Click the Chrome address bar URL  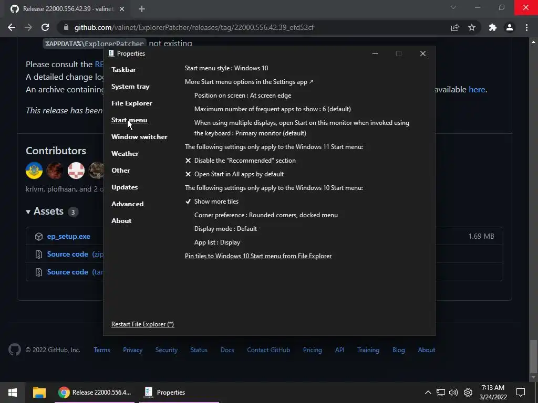coord(194,27)
